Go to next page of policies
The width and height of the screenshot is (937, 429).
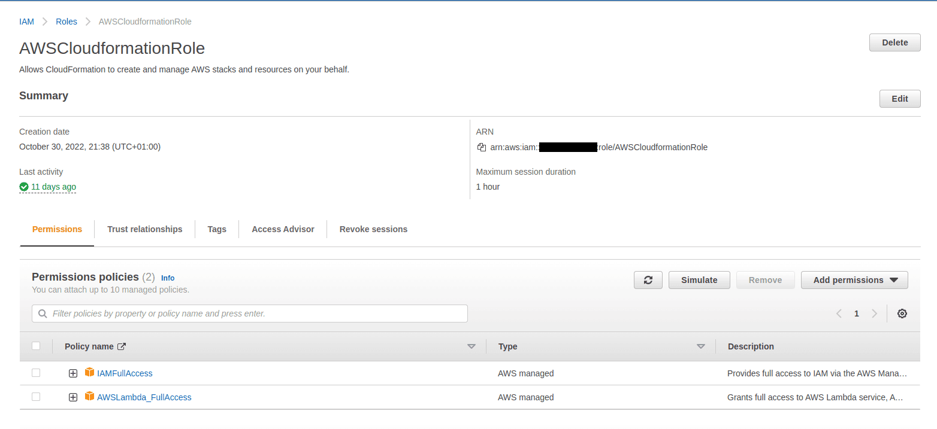point(875,314)
